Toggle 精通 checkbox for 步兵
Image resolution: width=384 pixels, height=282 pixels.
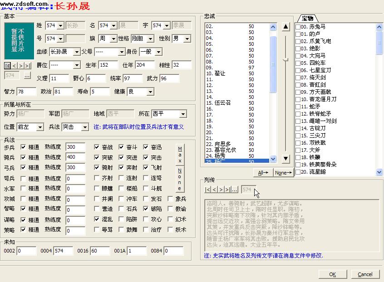(23, 147)
